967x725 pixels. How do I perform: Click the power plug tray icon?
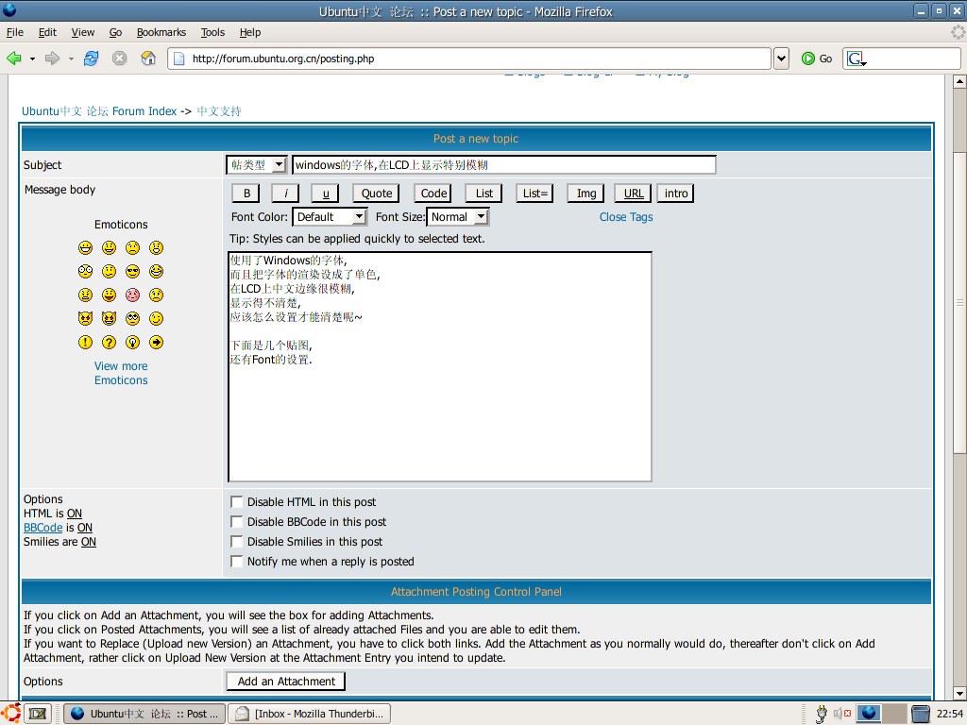(x=821, y=714)
